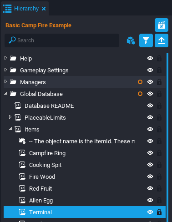172x222 pixels.
Task: Click the clapperboard rocket button beside the project name
Action: point(162,25)
